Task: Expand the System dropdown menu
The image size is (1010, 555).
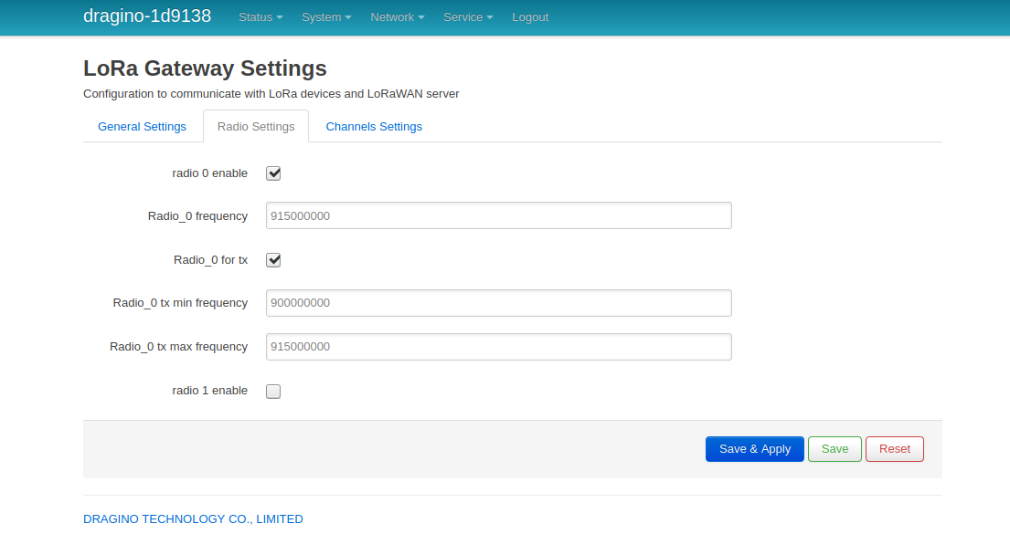Action: pos(326,17)
